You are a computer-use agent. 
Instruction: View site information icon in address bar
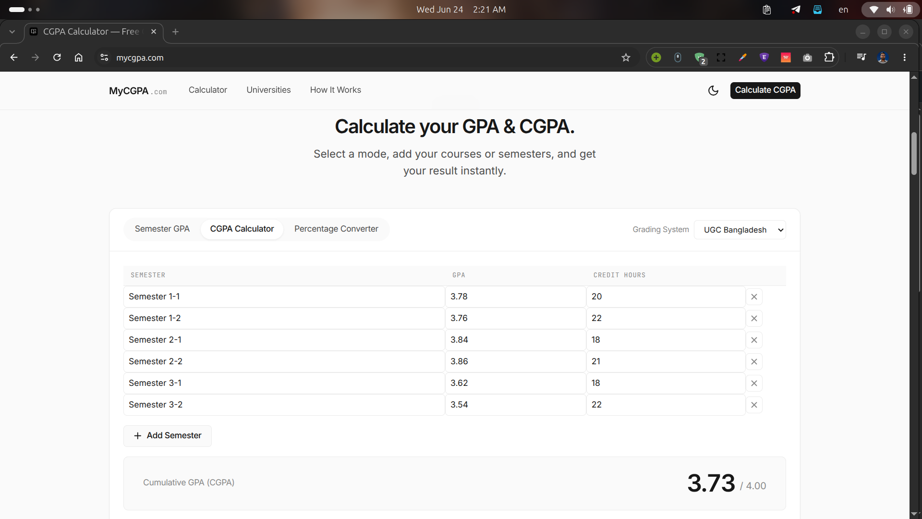click(x=104, y=58)
